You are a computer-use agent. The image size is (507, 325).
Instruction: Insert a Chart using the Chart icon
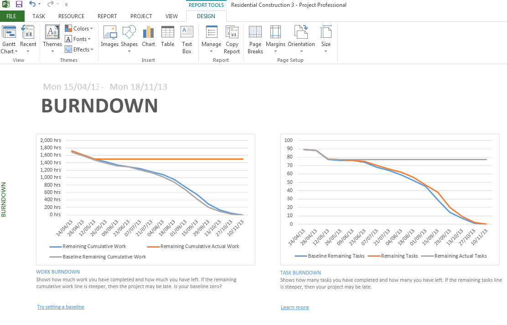click(149, 32)
